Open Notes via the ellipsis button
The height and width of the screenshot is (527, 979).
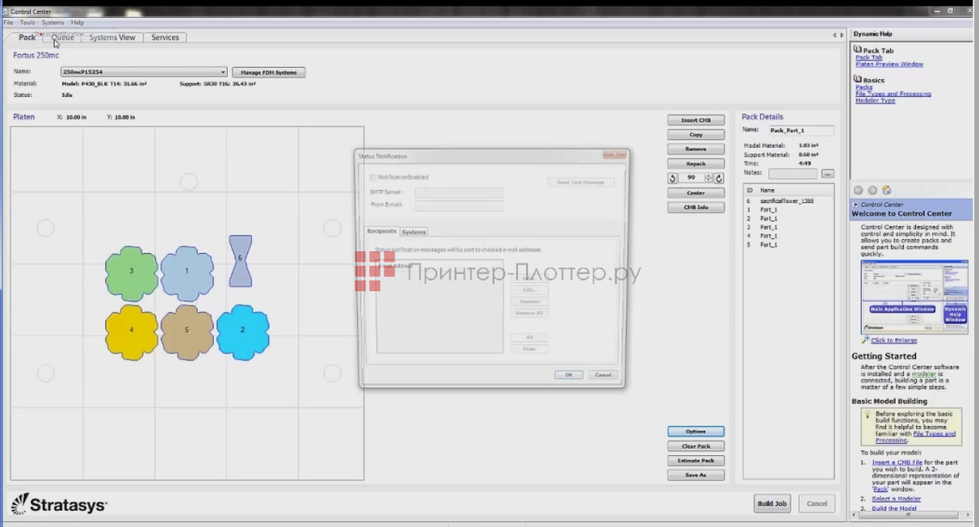tap(827, 172)
